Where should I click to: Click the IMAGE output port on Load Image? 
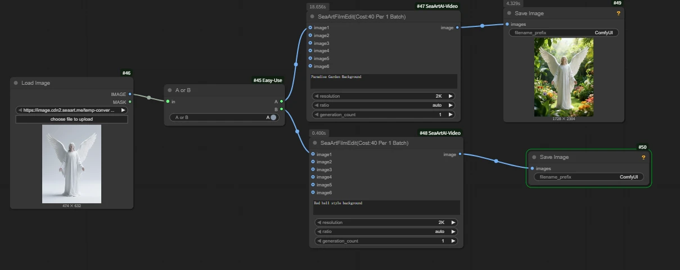(130, 94)
